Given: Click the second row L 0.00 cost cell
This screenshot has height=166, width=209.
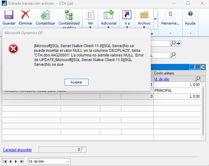Looking at the screenshot, I should (x=177, y=96).
